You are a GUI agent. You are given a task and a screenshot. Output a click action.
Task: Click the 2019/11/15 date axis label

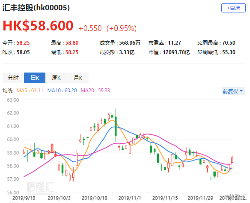(x=165, y=198)
